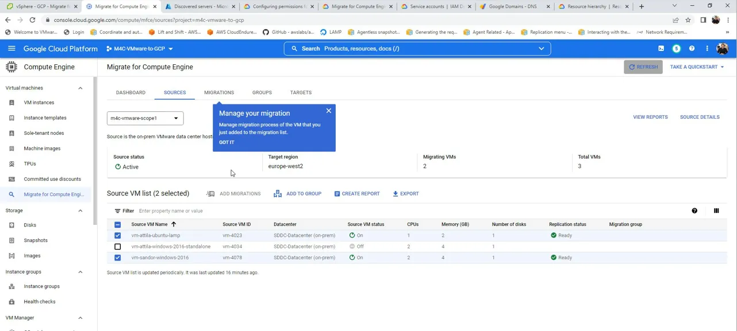Open the user account avatar in header
The width and height of the screenshot is (737, 331).
click(723, 49)
